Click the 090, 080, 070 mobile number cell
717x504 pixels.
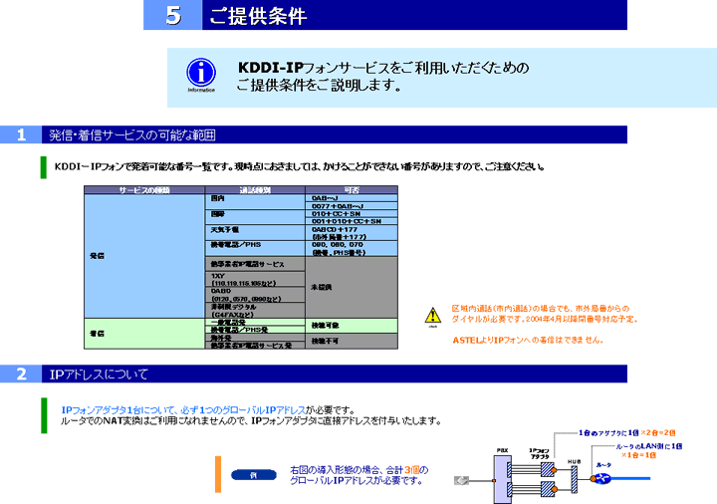pos(352,248)
